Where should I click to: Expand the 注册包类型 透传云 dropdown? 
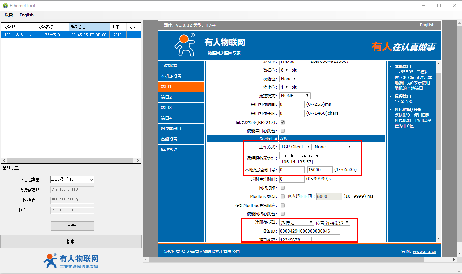[297, 223]
